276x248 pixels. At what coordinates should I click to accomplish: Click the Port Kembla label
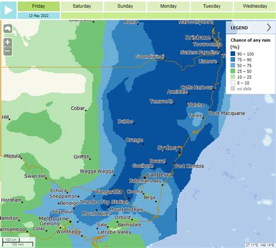pyautogui.click(x=189, y=166)
